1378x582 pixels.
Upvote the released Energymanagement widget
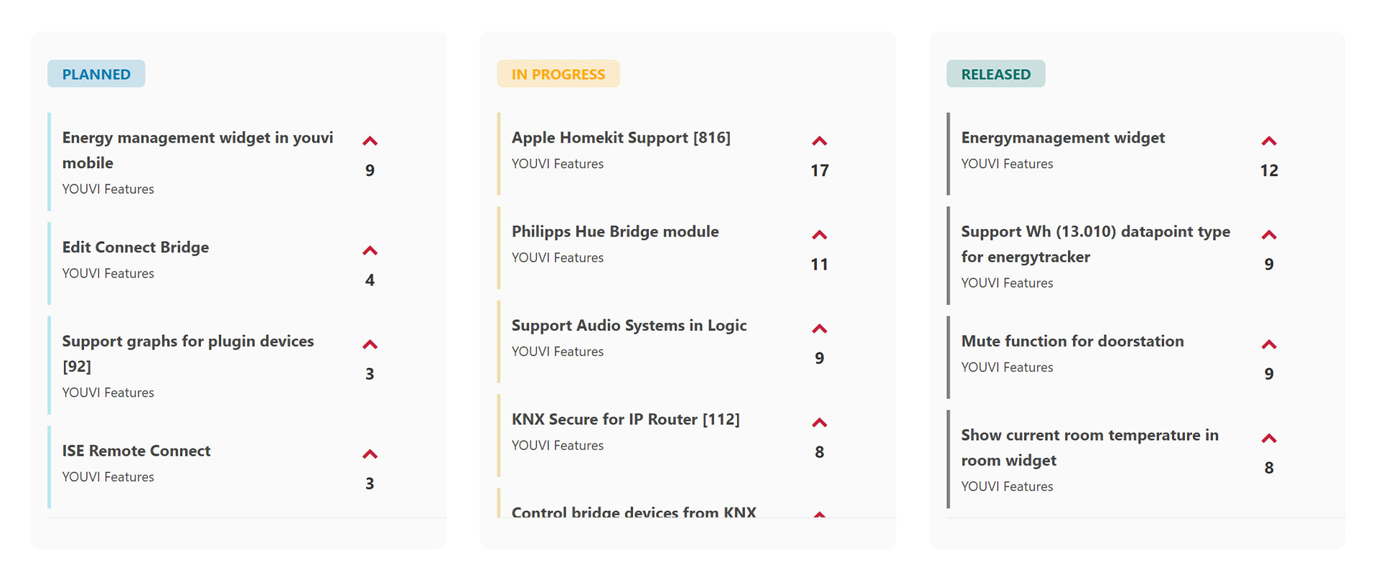(x=1268, y=141)
